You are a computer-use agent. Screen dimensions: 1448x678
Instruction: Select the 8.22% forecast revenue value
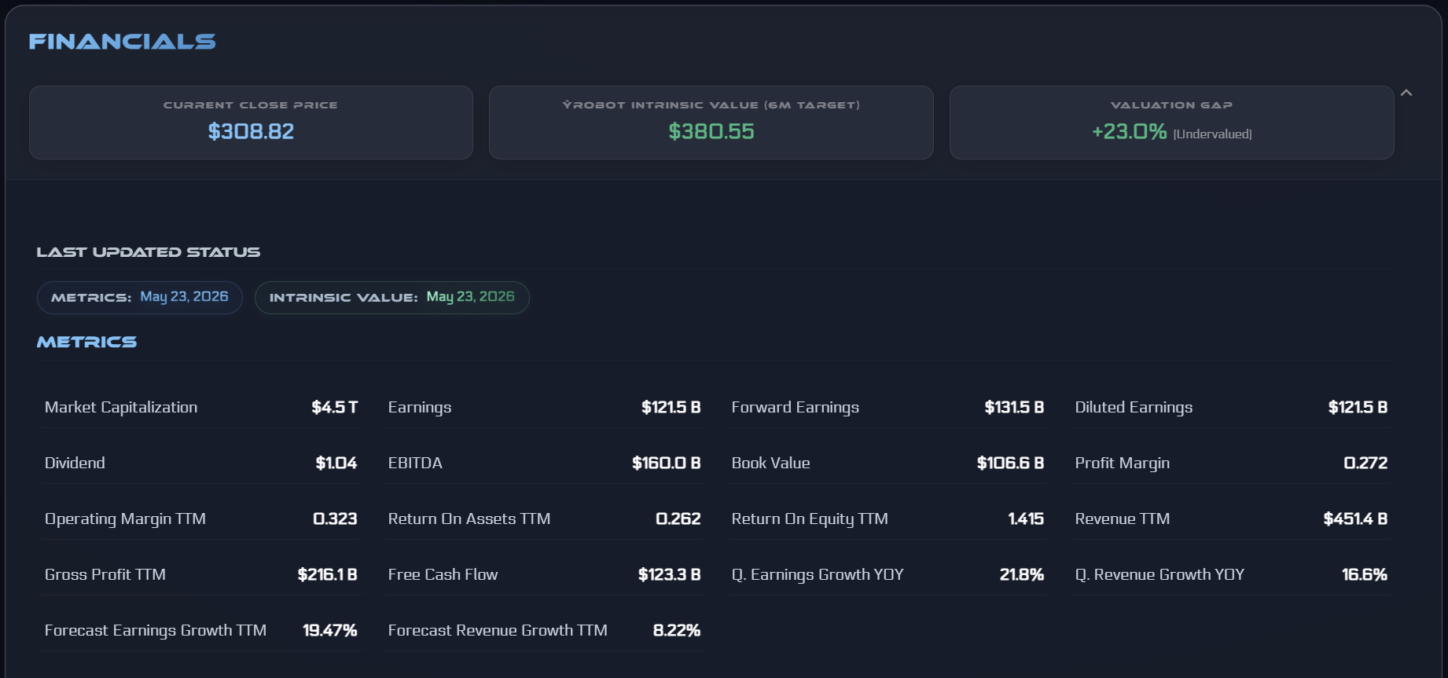[677, 630]
